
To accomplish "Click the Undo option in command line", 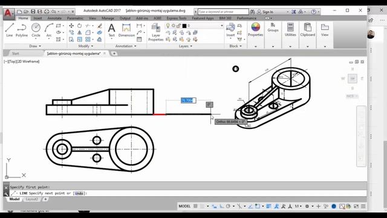I will coord(79,193).
